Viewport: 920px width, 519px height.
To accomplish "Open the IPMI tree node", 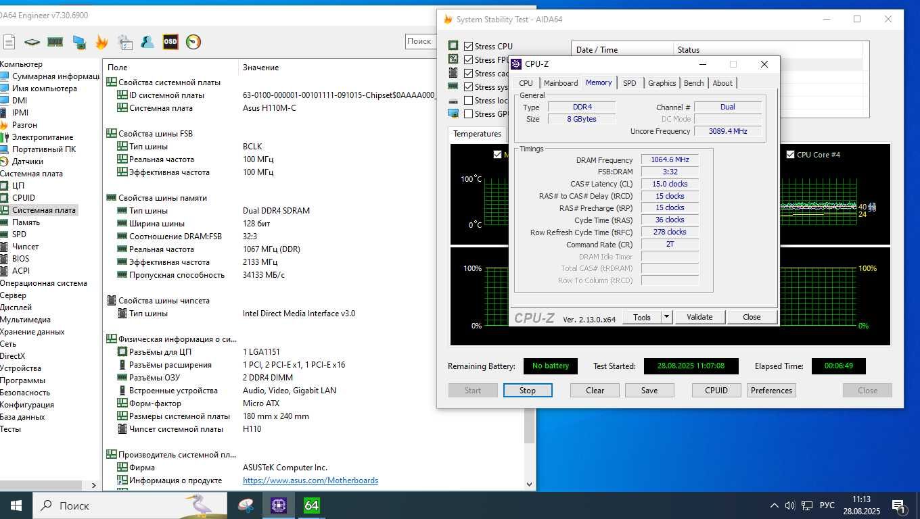I will [20, 113].
